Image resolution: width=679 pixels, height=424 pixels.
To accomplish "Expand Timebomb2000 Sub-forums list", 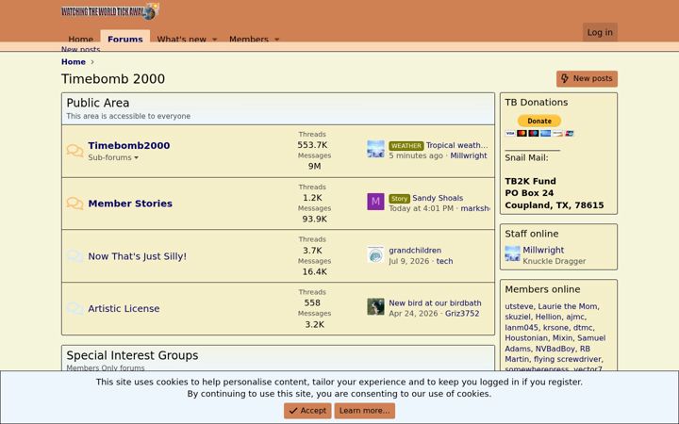I will (113, 157).
